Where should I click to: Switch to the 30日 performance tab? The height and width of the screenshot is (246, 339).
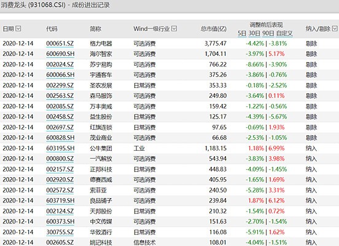tap(254, 33)
